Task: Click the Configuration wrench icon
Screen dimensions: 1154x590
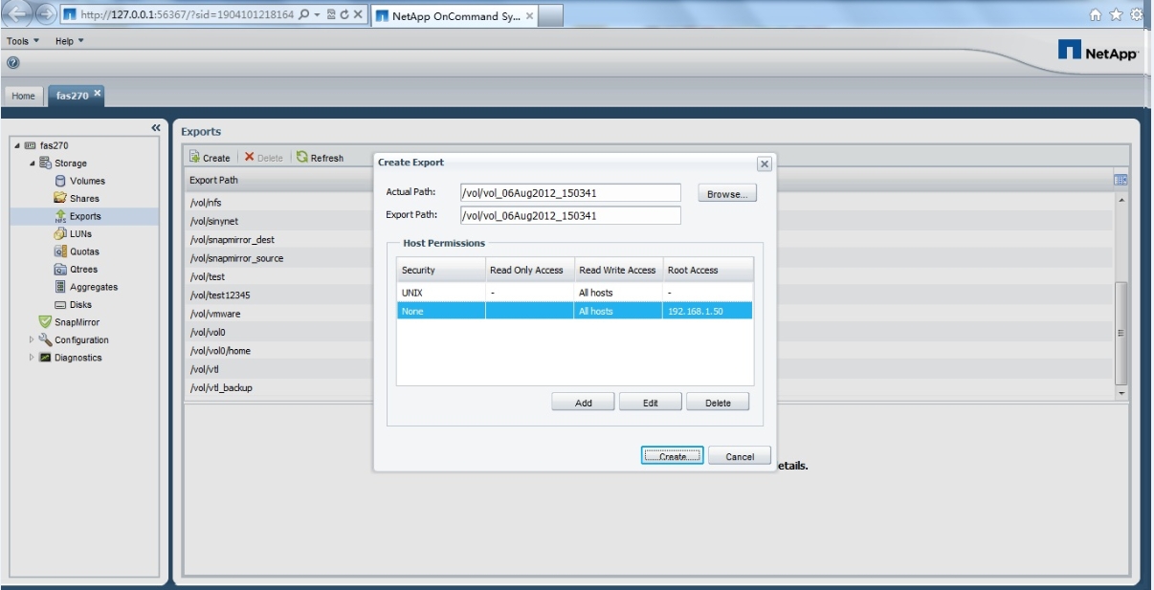Action: coord(45,339)
